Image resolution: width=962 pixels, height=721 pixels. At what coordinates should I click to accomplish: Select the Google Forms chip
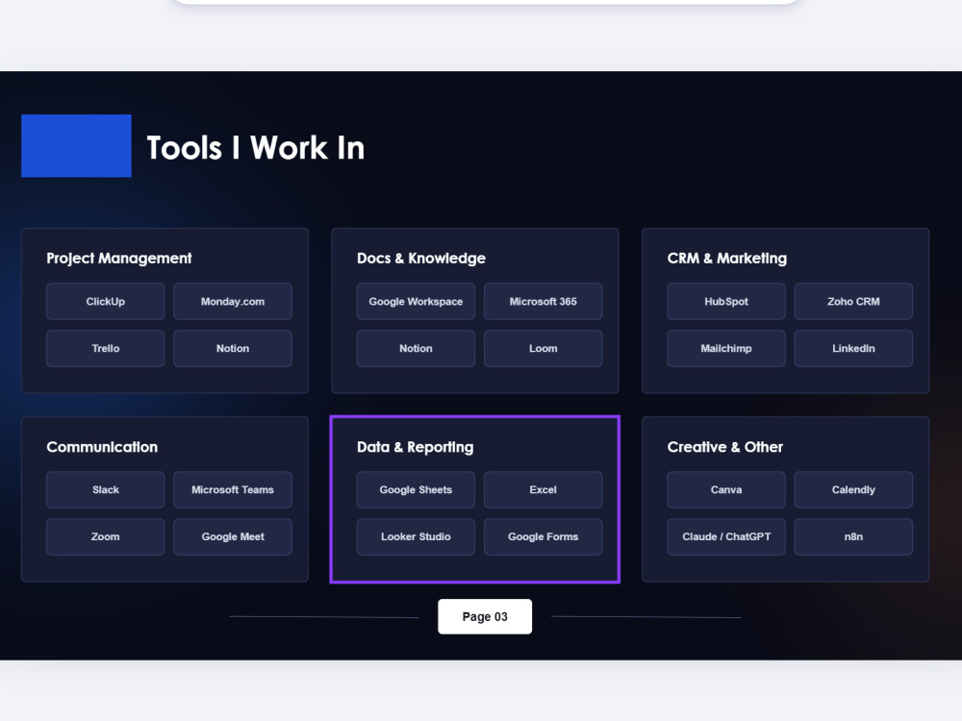coord(543,536)
